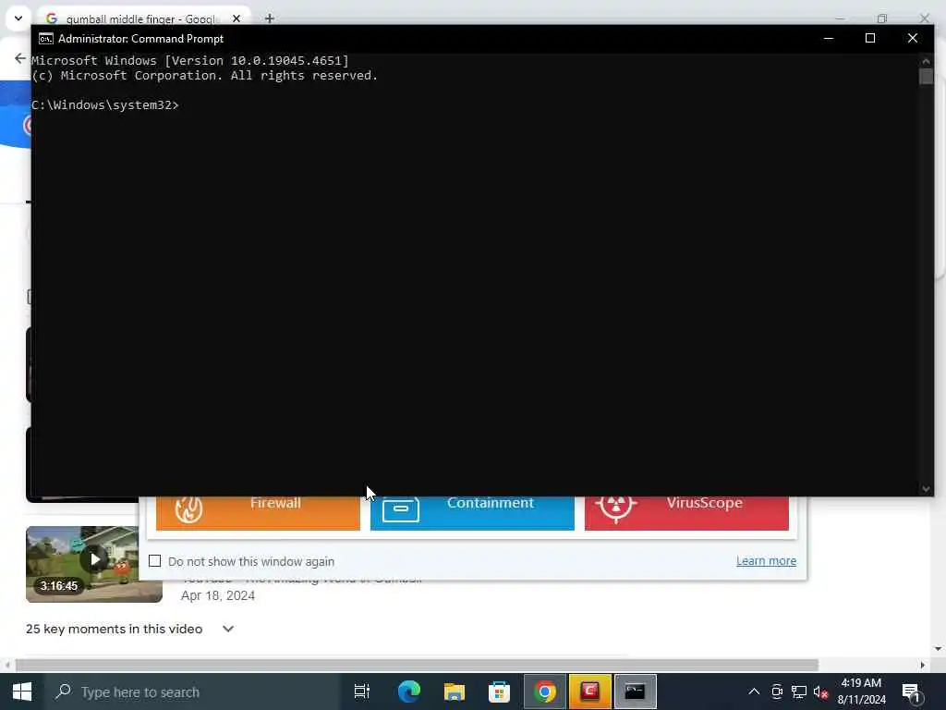Click the Meet Now tray icon
The image size is (946, 710).
click(x=777, y=692)
